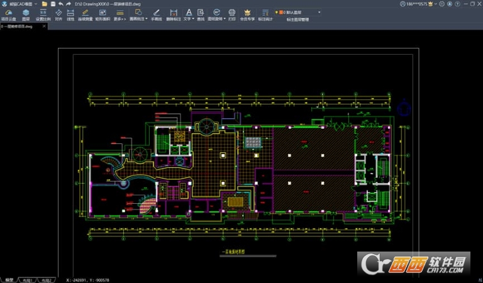
Task: Click the 更多>> more tools button
Action: [x=120, y=15]
